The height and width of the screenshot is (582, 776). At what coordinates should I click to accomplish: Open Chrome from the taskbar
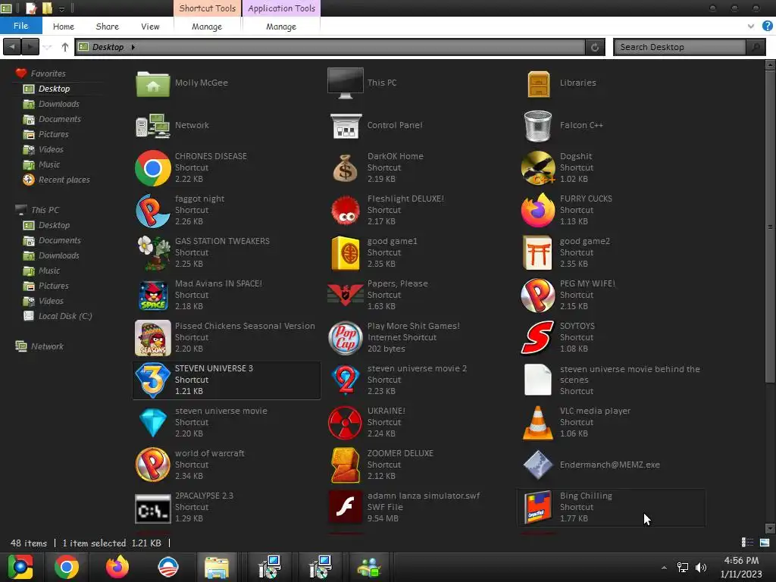[67, 567]
